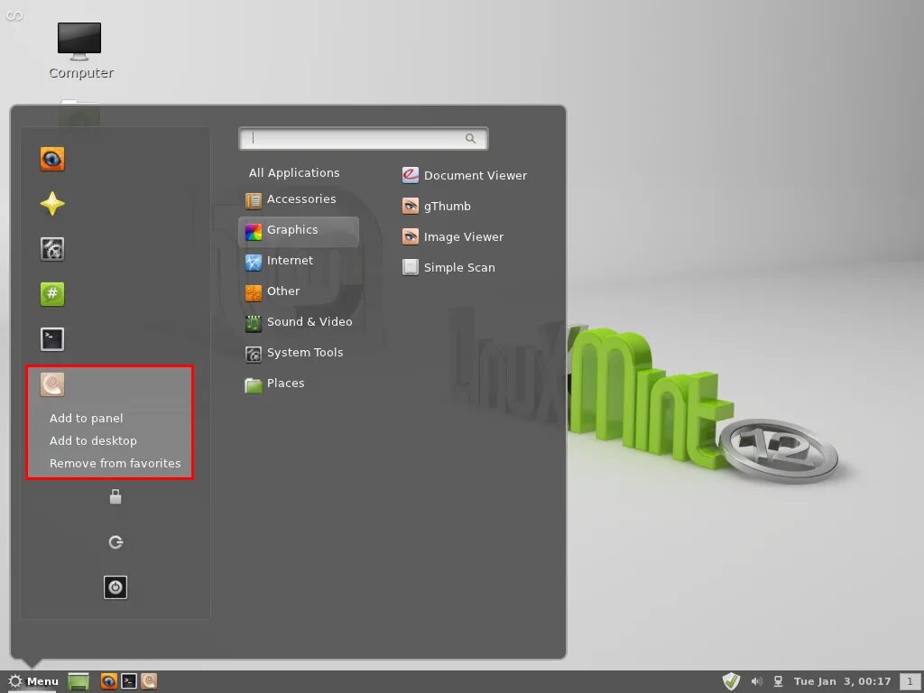This screenshot has width=924, height=693.
Task: Click the power shutdown icon
Action: (x=115, y=587)
